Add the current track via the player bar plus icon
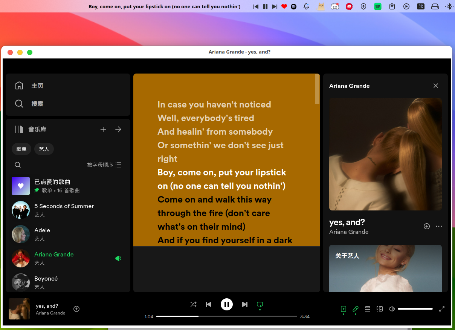This screenshot has width=455, height=330. [x=76, y=309]
